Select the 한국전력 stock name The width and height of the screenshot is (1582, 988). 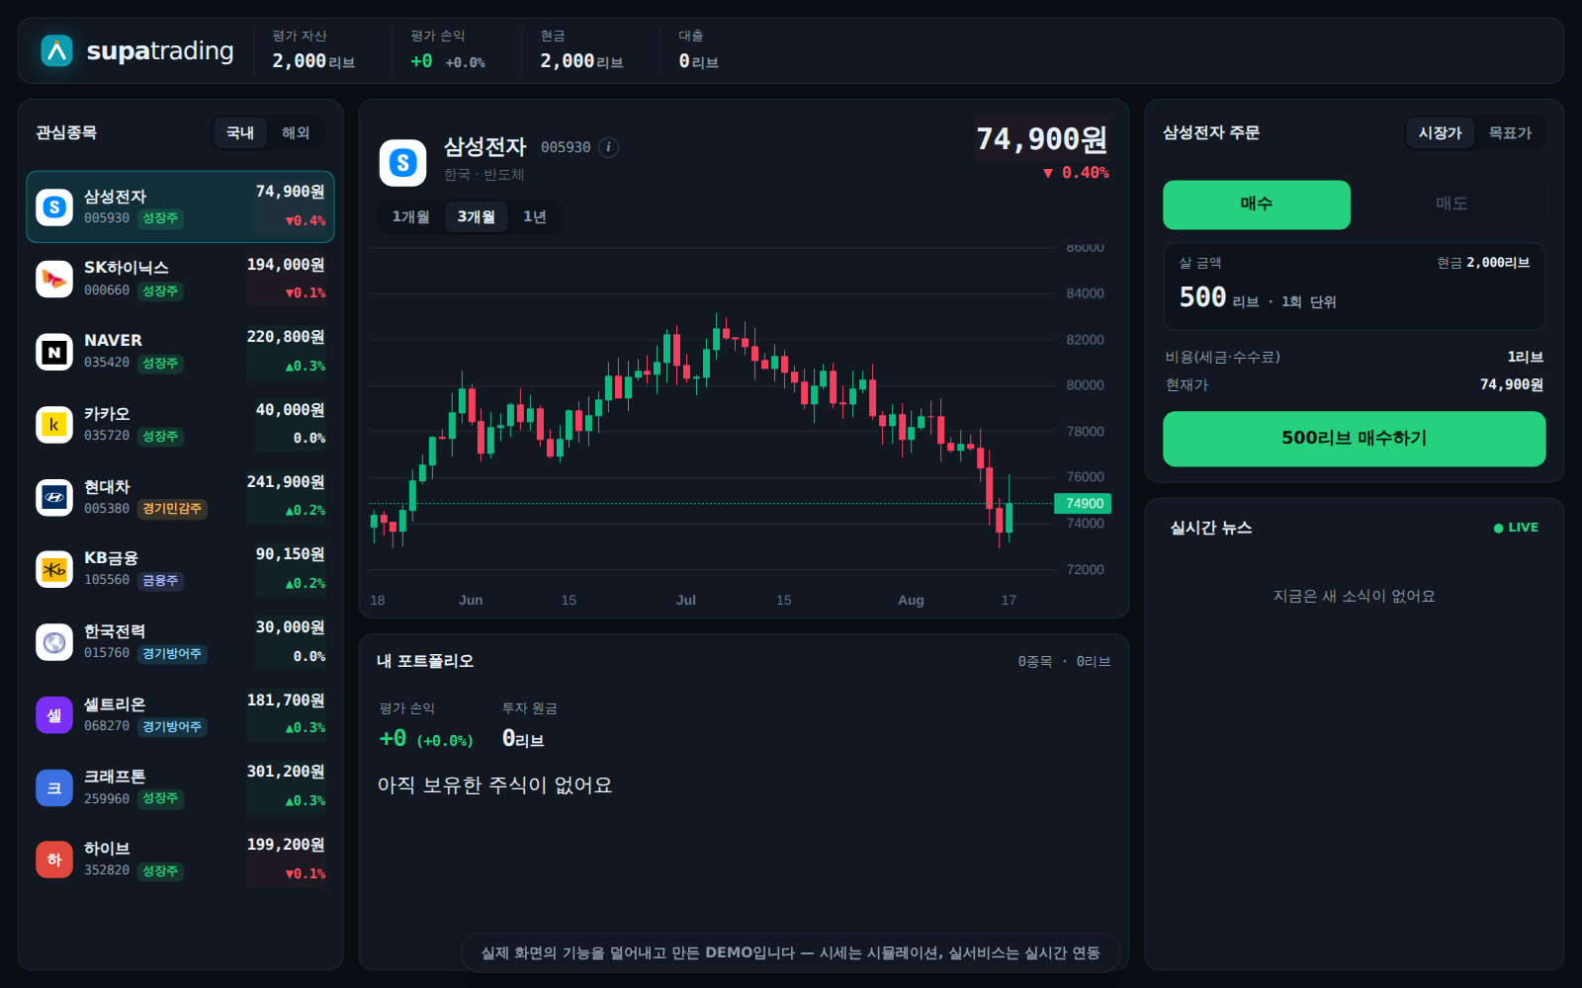(115, 631)
